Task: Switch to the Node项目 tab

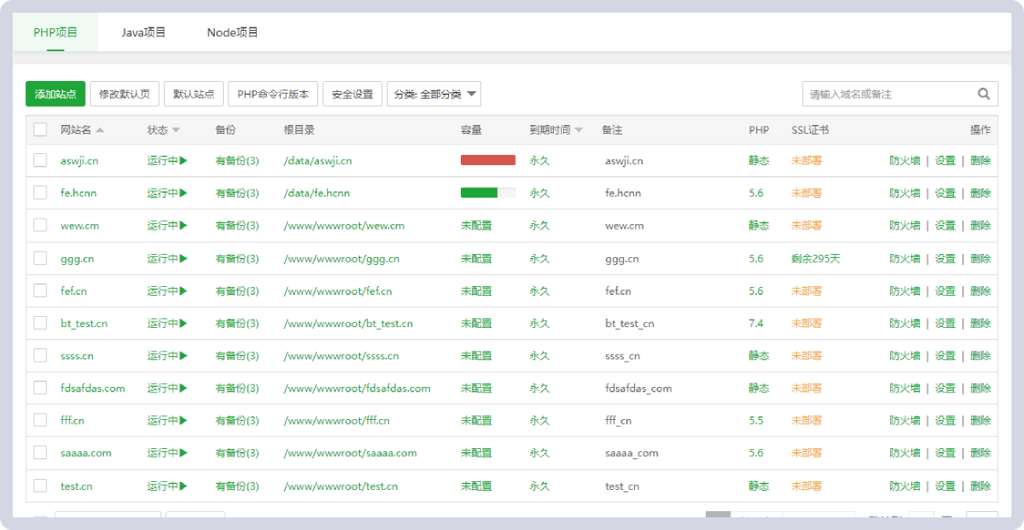Action: pyautogui.click(x=232, y=32)
